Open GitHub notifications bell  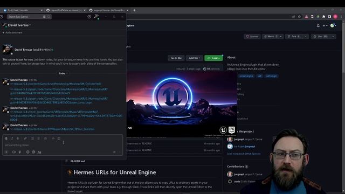318,26
